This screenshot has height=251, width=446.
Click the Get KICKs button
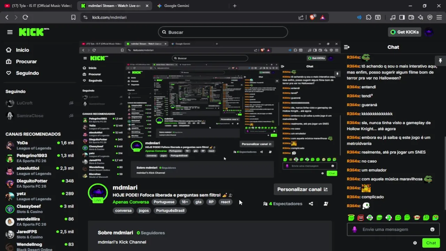(x=405, y=32)
